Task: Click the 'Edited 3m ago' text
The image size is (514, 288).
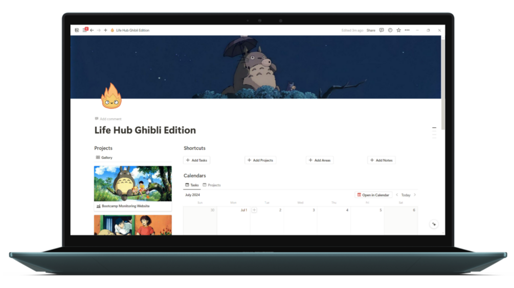Action: (352, 30)
